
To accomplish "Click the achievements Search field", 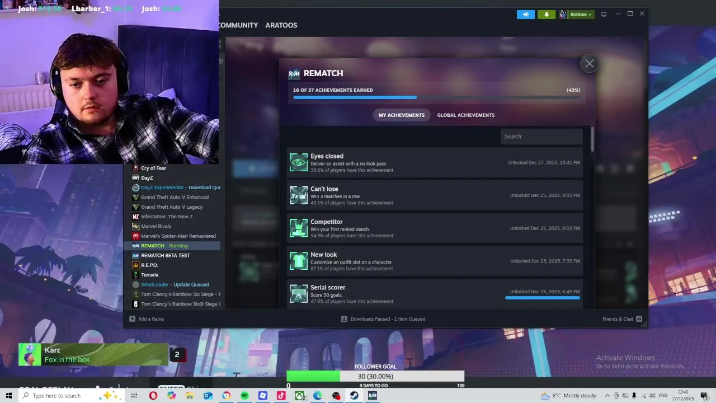I will click(541, 137).
